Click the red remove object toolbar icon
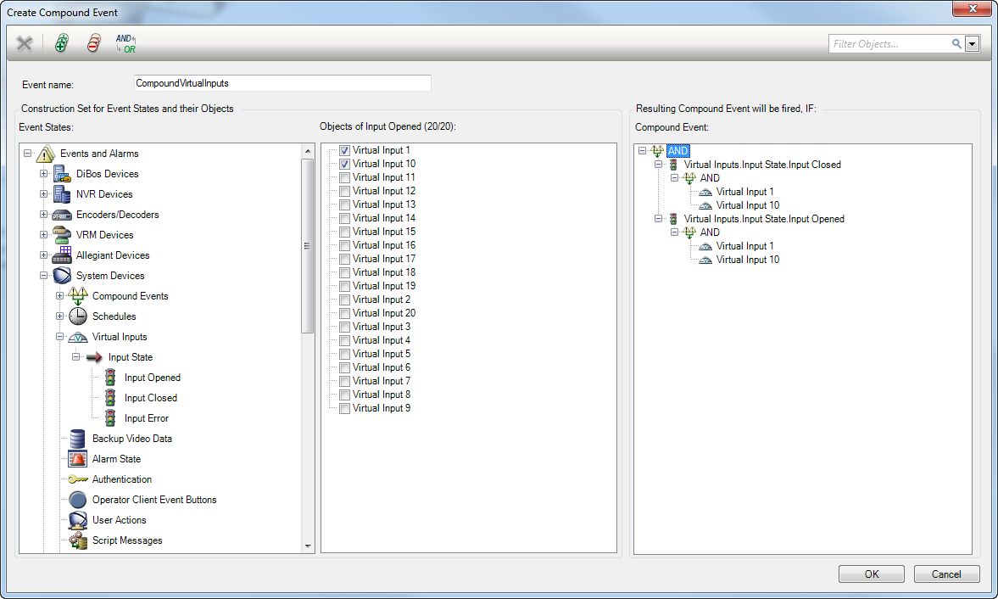 (93, 43)
